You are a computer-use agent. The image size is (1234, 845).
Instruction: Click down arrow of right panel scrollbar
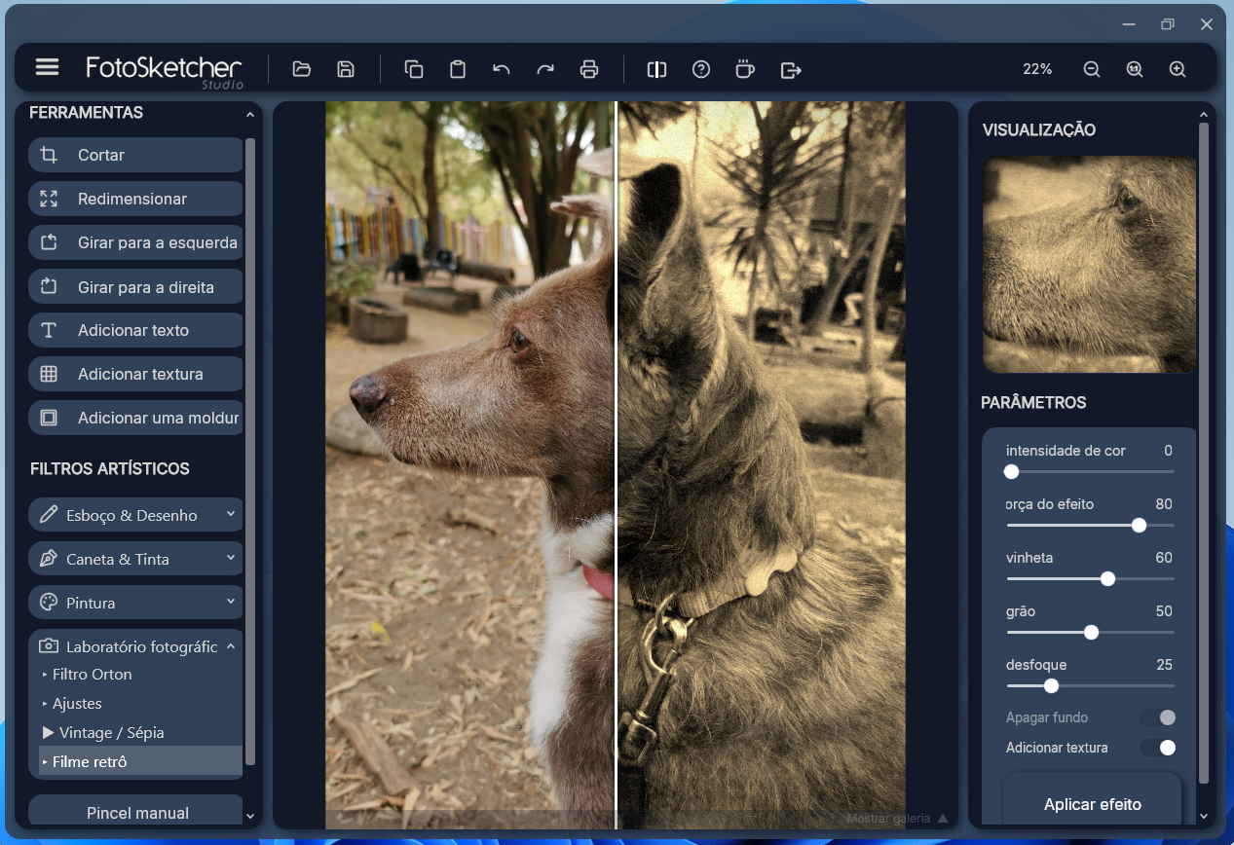coord(1204,816)
